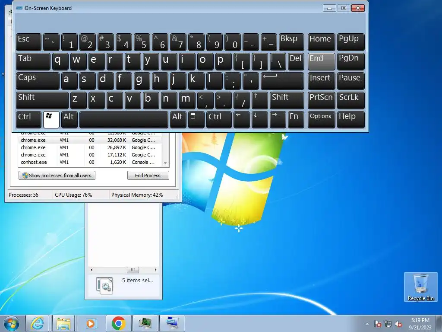The width and height of the screenshot is (442, 332).
Task: Toggle the left Shift key
Action: (42, 100)
